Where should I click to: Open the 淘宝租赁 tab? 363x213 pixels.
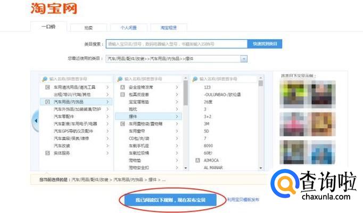(x=169, y=28)
